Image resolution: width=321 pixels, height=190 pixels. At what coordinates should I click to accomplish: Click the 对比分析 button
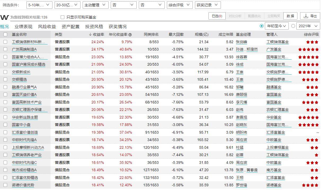point(235,16)
